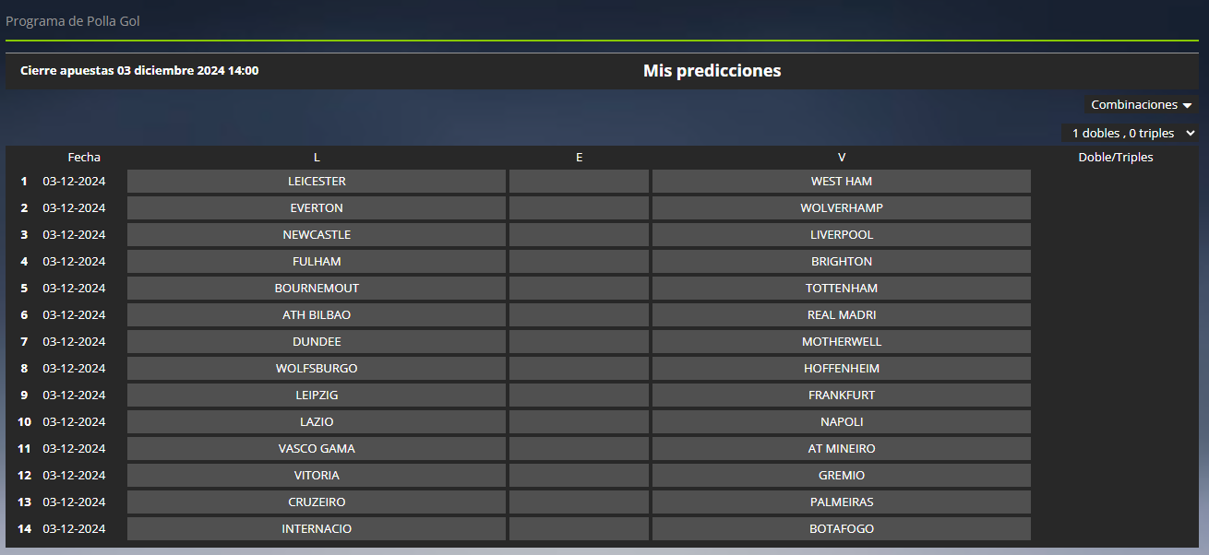Select REAL MADRI as visitor
The image size is (1209, 555).
[842, 315]
